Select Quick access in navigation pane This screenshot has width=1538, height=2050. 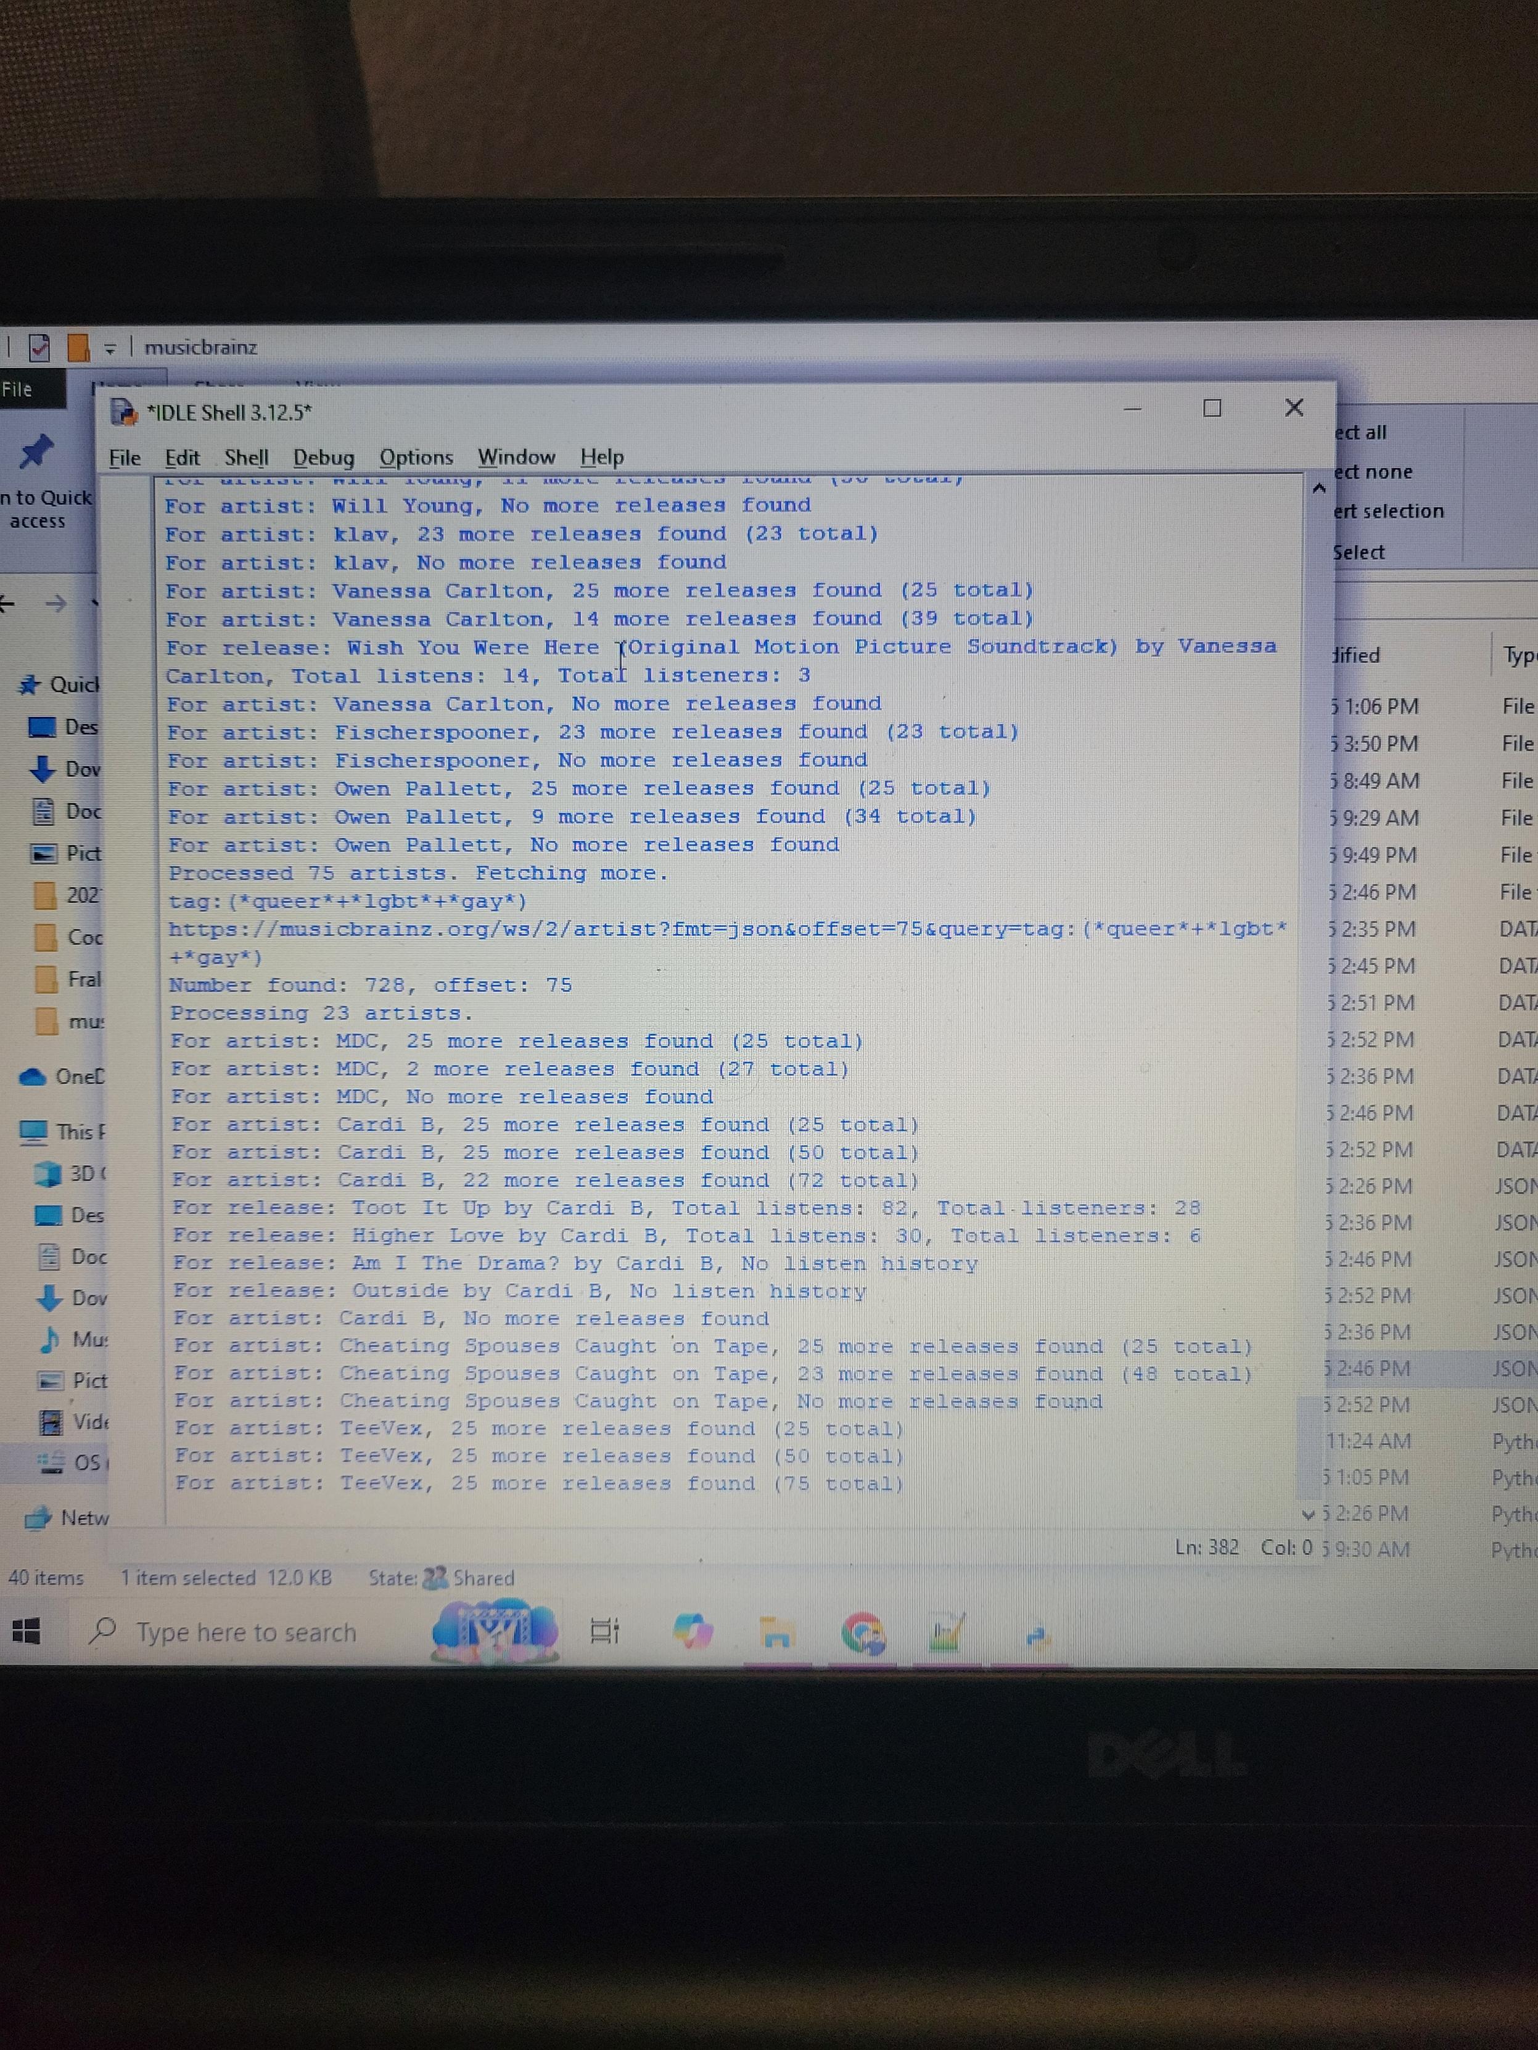click(x=57, y=685)
